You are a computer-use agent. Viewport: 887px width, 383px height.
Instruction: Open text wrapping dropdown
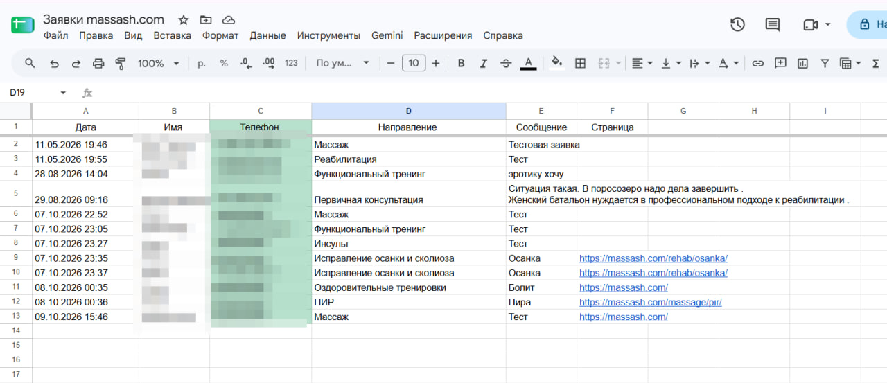pos(699,63)
